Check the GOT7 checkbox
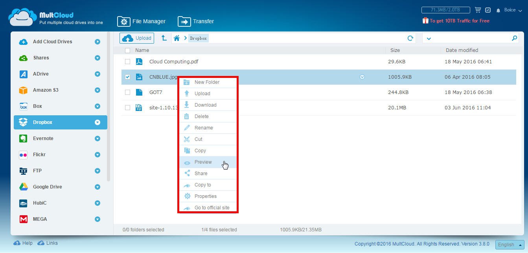Viewport: 528px width, 253px height. click(x=127, y=92)
